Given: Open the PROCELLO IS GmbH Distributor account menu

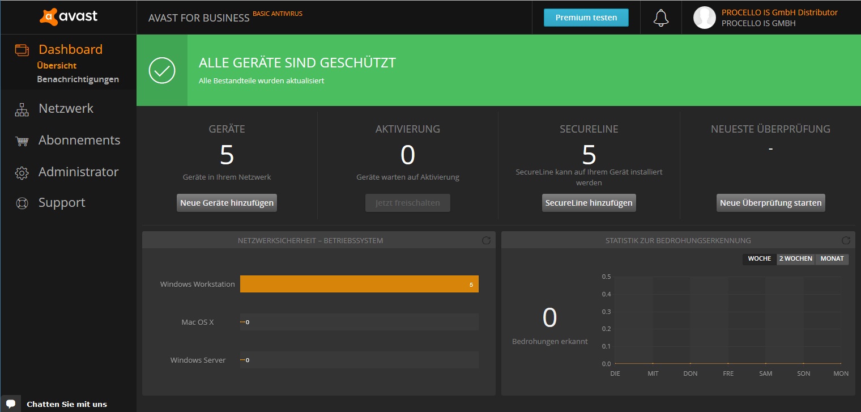Looking at the screenshot, I should coord(779,12).
